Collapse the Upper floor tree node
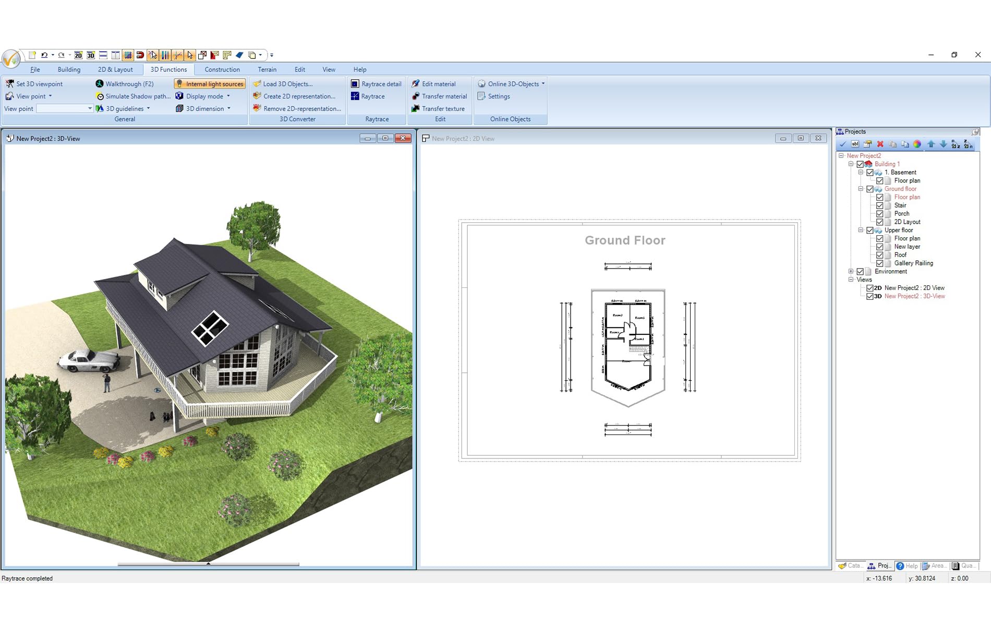Image resolution: width=991 pixels, height=631 pixels. pos(861,230)
